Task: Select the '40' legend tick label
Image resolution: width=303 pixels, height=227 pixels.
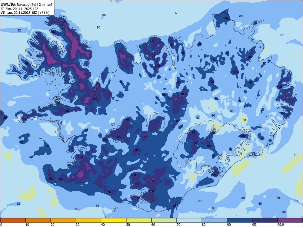Action: pos(103,225)
